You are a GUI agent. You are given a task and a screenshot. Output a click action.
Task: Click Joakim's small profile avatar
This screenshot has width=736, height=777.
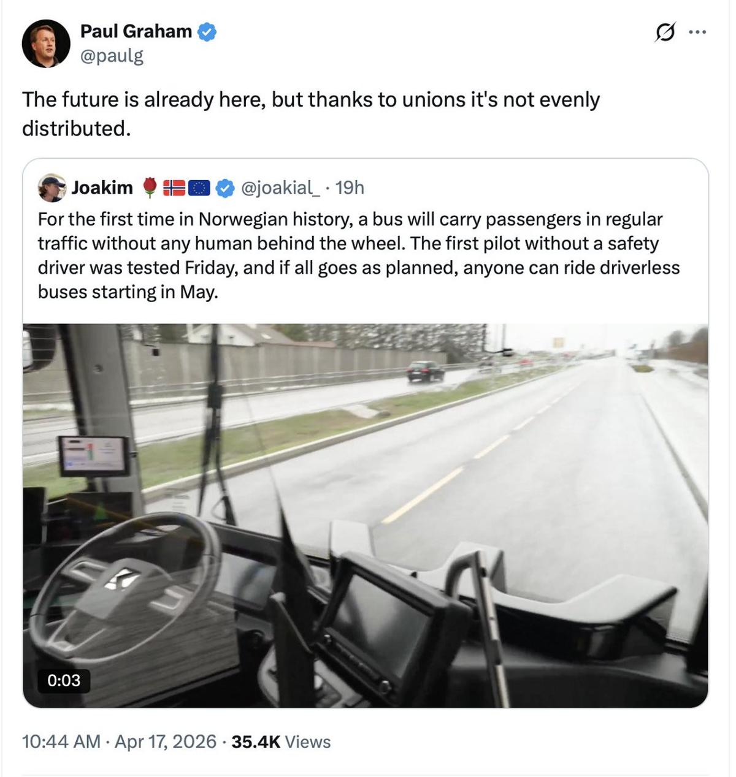click(x=52, y=188)
